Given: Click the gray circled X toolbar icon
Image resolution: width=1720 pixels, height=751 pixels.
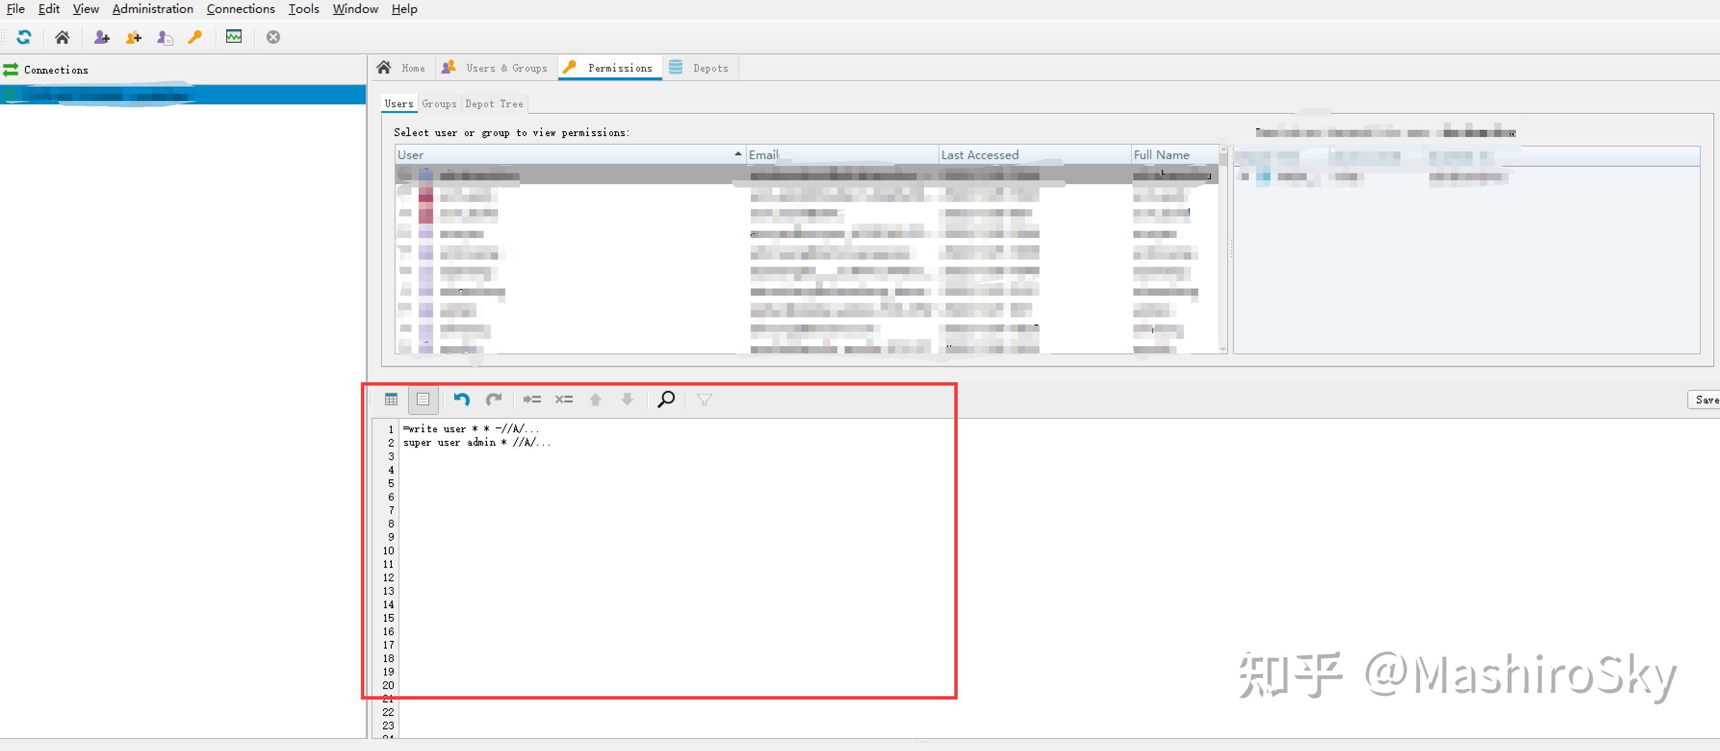Looking at the screenshot, I should tap(273, 38).
